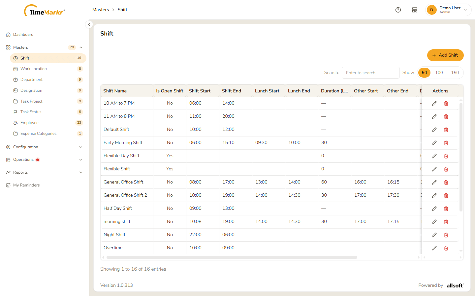The image size is (475, 296).
Task: Open the help question mark icon
Action: 398,10
